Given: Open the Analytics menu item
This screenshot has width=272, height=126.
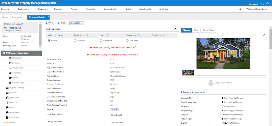Looking at the screenshot, I should click(x=163, y=9).
